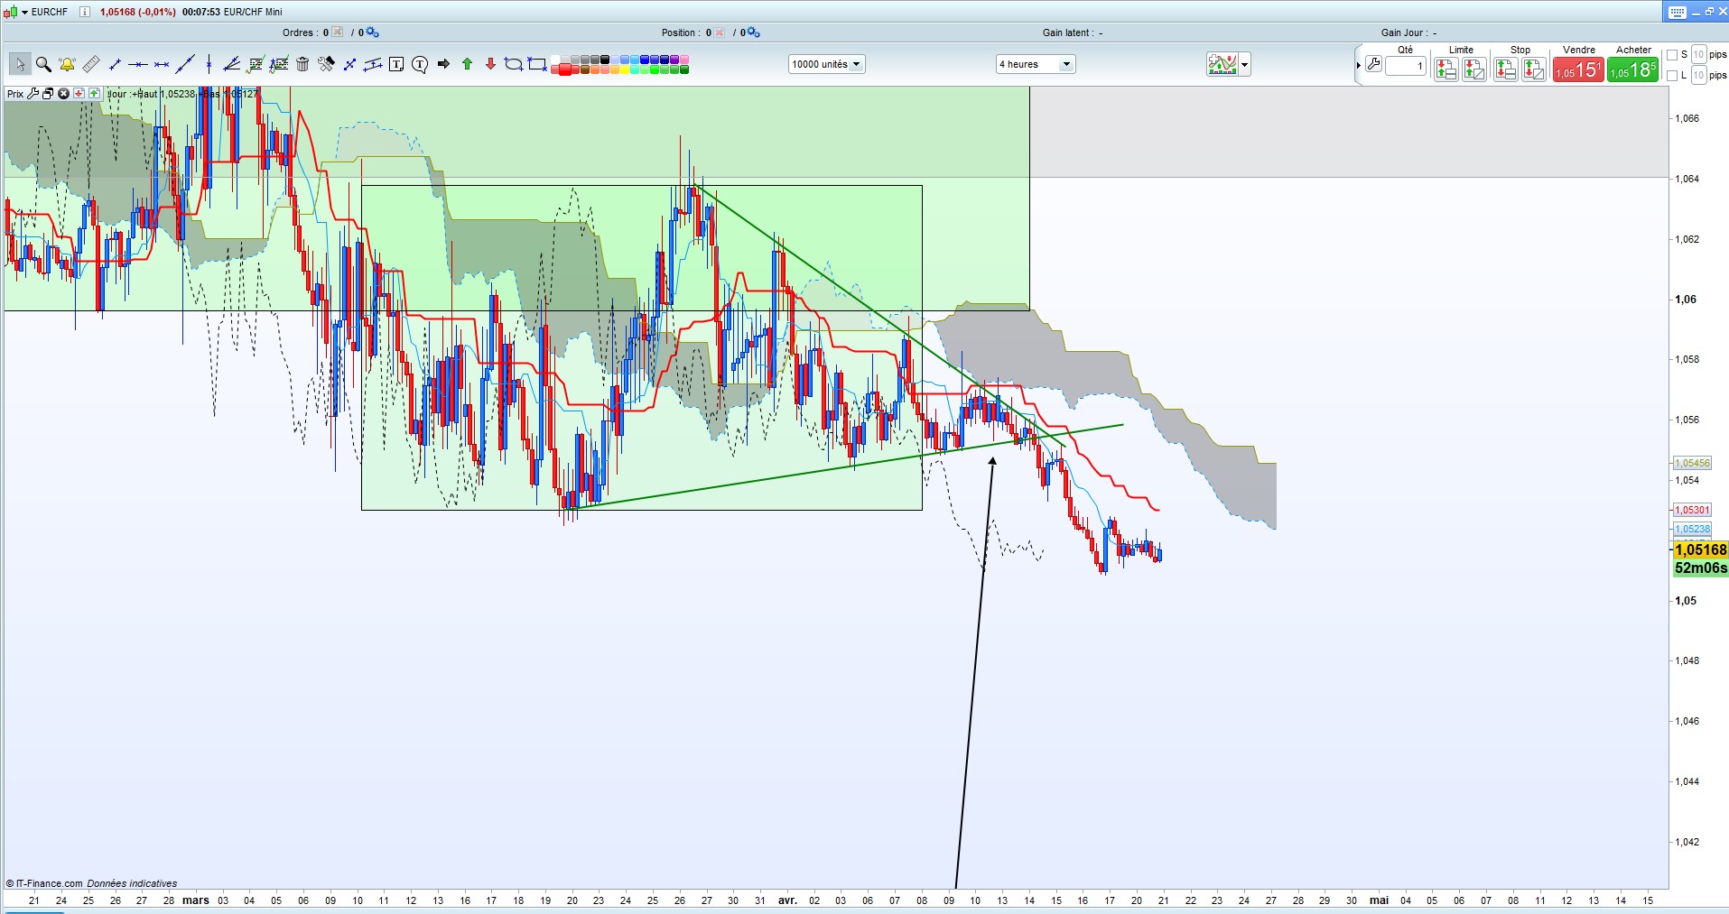The image size is (1729, 914).
Task: Select the red down arrow drawing tool
Action: point(490,64)
